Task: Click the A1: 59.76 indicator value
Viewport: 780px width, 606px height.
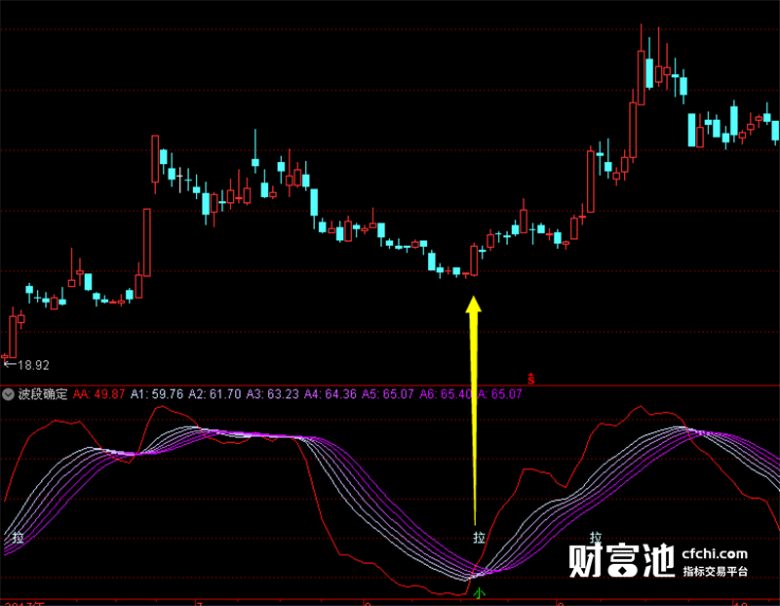Action: pyautogui.click(x=157, y=394)
